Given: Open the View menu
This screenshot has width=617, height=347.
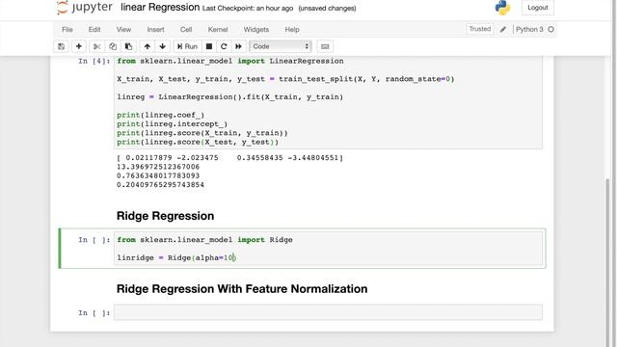Looking at the screenshot, I should tap(123, 30).
